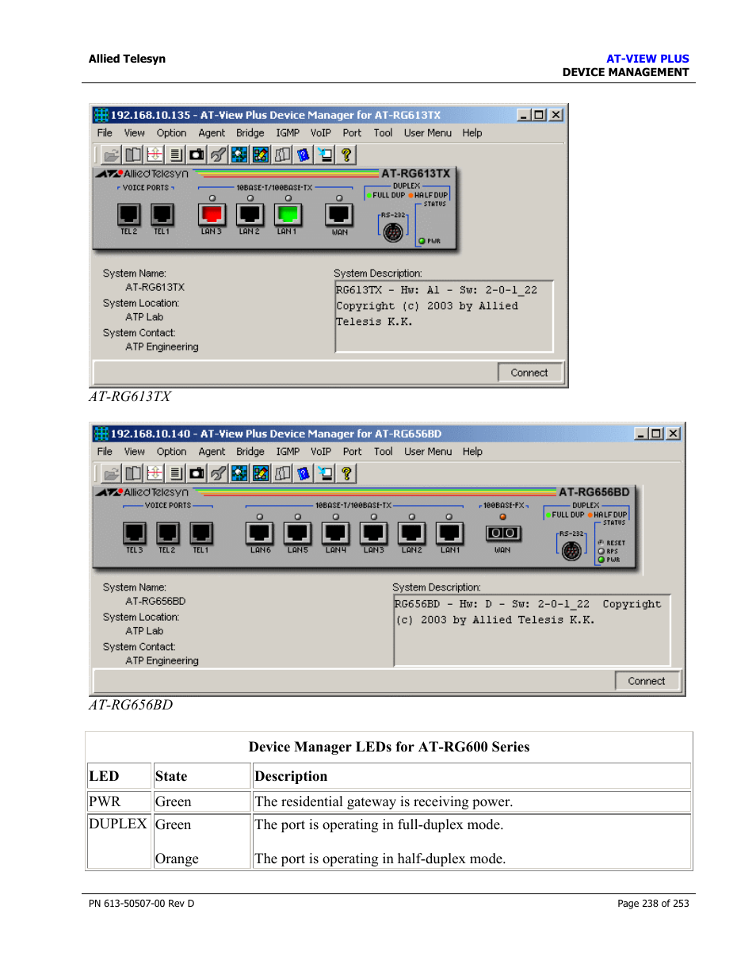This screenshot has height=979, width=756.
Task: Click the yellow question mark help icon in RG613TX toolbar
Action: pyautogui.click(x=346, y=155)
